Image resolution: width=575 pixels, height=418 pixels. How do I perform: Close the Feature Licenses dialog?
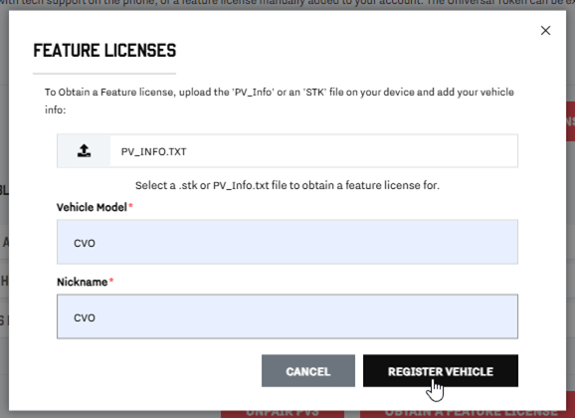click(545, 31)
